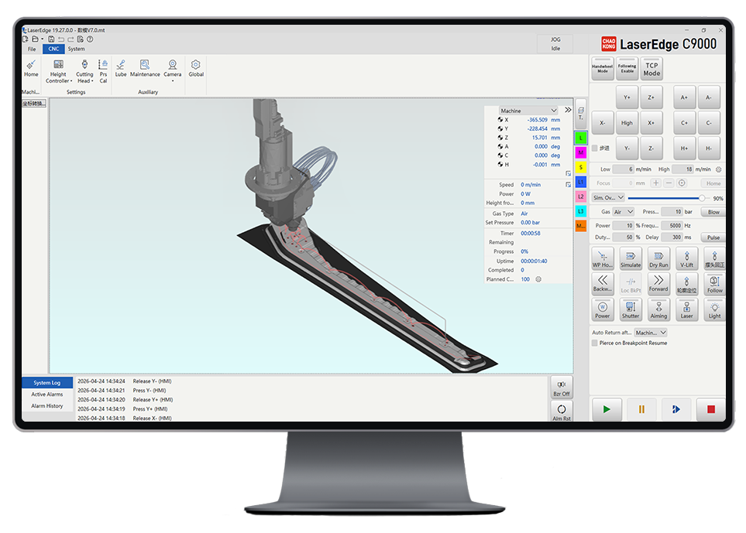Toggle the Shutter
The image size is (746, 533).
[x=631, y=309]
